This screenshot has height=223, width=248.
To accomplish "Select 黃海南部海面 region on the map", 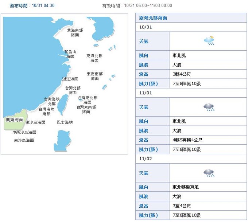I will 75,32.
